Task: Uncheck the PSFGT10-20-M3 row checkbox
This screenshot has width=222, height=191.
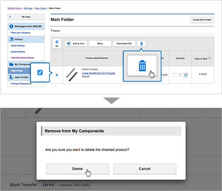Action: (57, 75)
